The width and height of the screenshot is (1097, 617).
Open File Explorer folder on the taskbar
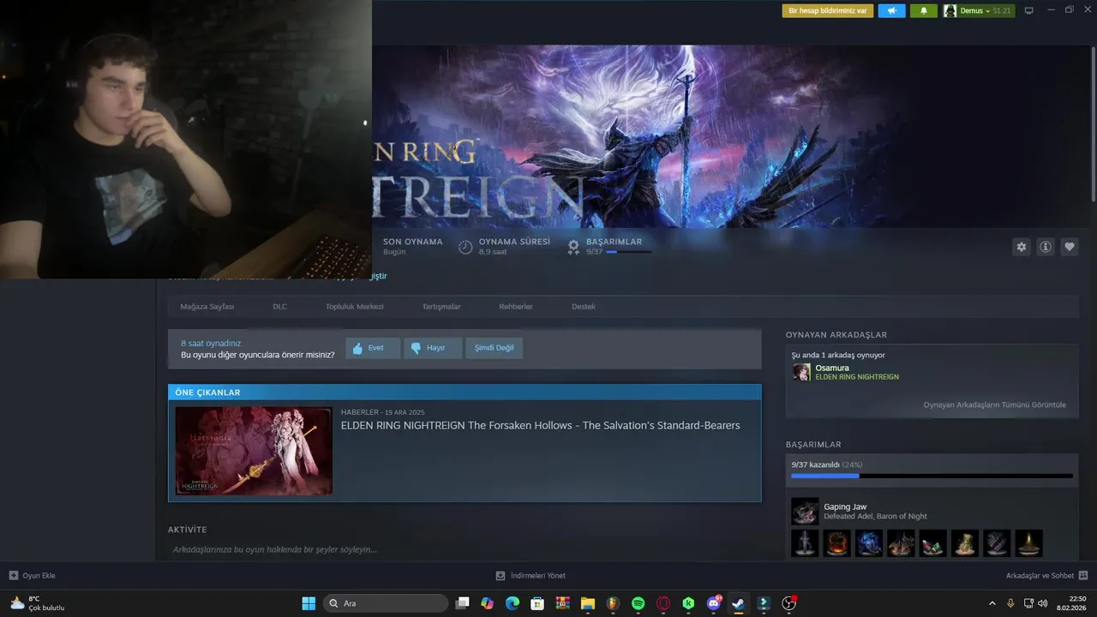point(588,603)
